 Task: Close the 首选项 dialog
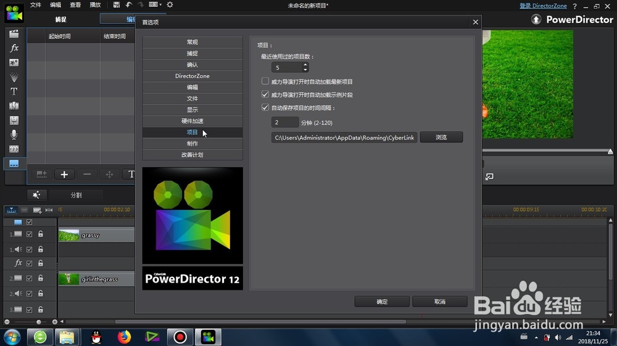coord(475,22)
